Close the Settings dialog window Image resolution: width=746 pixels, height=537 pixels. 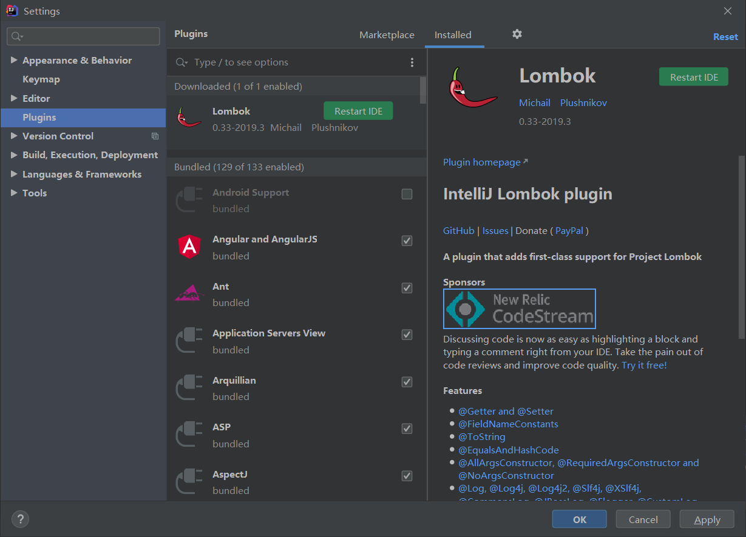728,11
